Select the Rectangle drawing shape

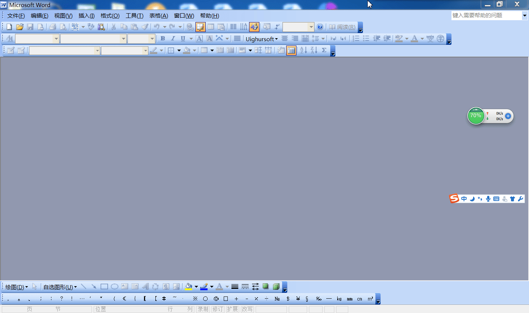(x=104, y=287)
